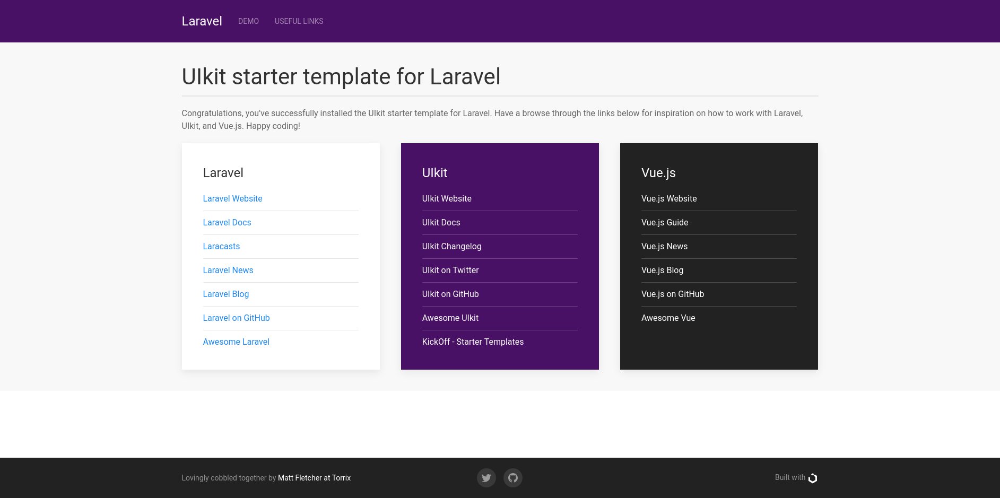Open the GitHub icon in footer
The width and height of the screenshot is (1000, 498).
click(x=512, y=478)
